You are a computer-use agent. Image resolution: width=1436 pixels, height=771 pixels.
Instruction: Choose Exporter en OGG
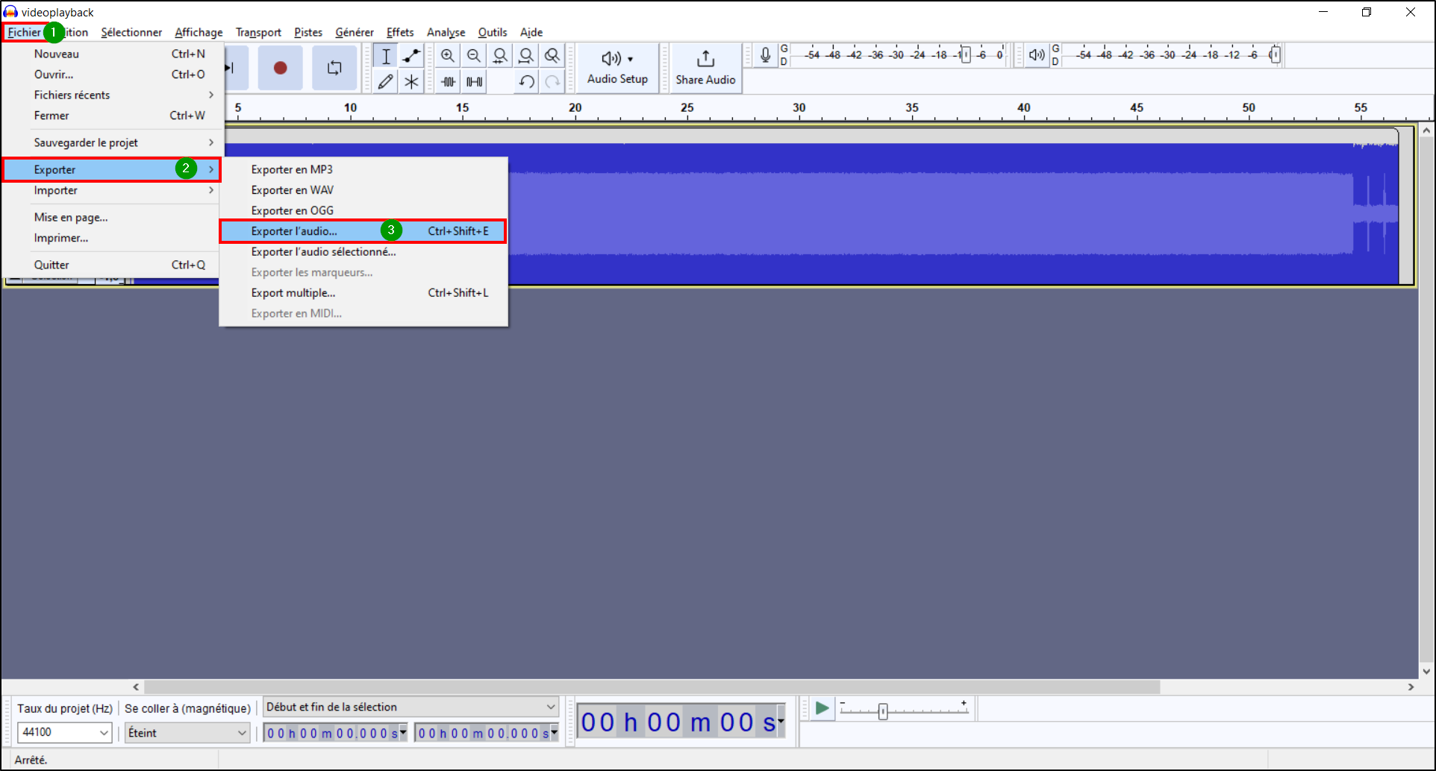pos(363,210)
